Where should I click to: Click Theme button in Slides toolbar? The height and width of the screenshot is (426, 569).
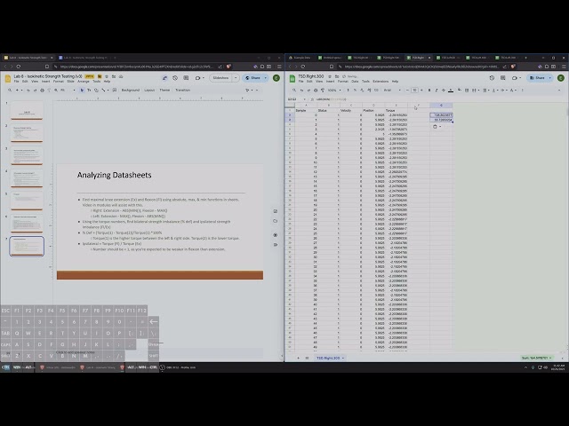tap(164, 90)
